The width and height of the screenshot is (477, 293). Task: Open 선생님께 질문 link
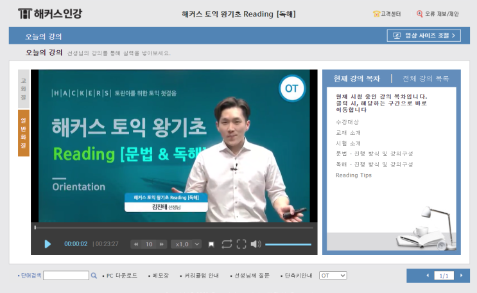coord(252,276)
